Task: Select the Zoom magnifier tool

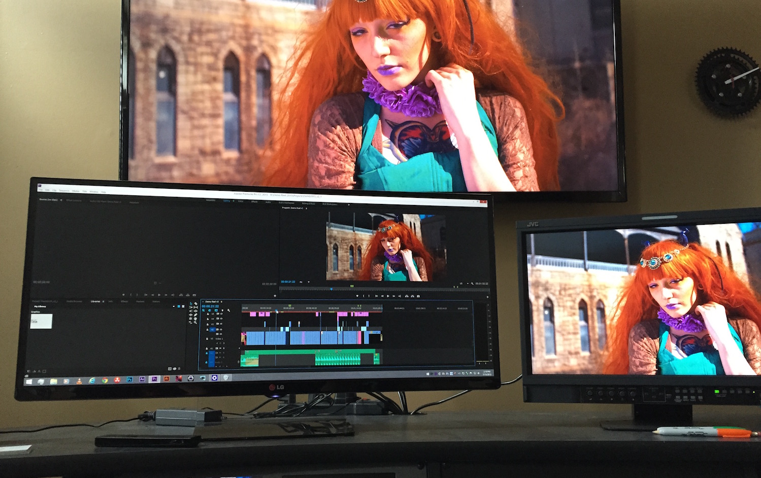Action: [x=195, y=323]
